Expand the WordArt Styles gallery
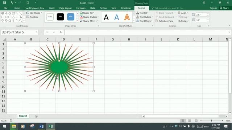 pos(134,21)
